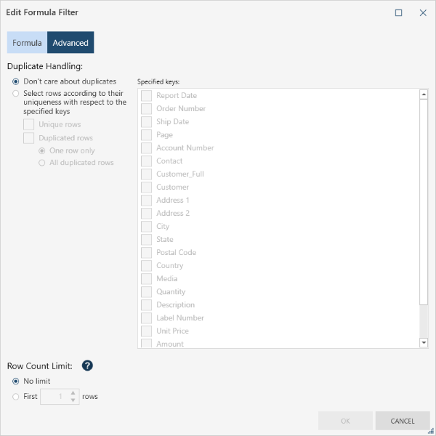Click the First rows number input field

pyautogui.click(x=54, y=397)
